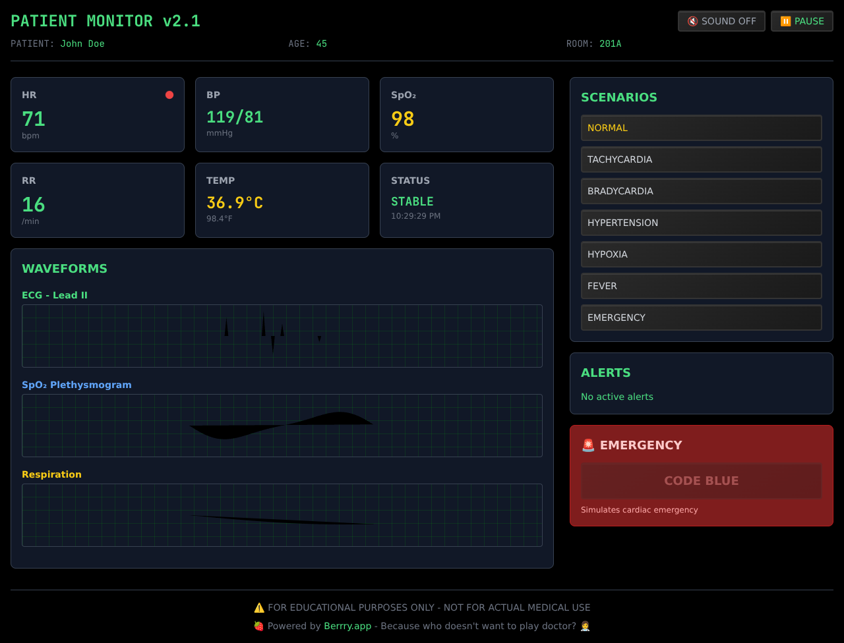
Task: Click the doctor emoji at the footer's end
Action: [x=584, y=626]
